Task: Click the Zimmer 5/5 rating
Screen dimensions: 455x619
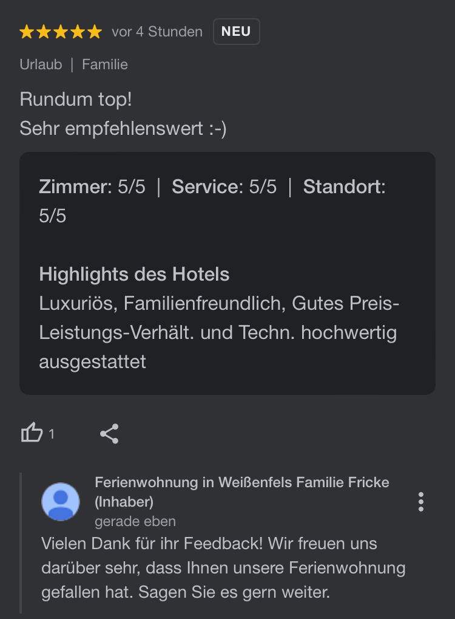Action: (92, 187)
